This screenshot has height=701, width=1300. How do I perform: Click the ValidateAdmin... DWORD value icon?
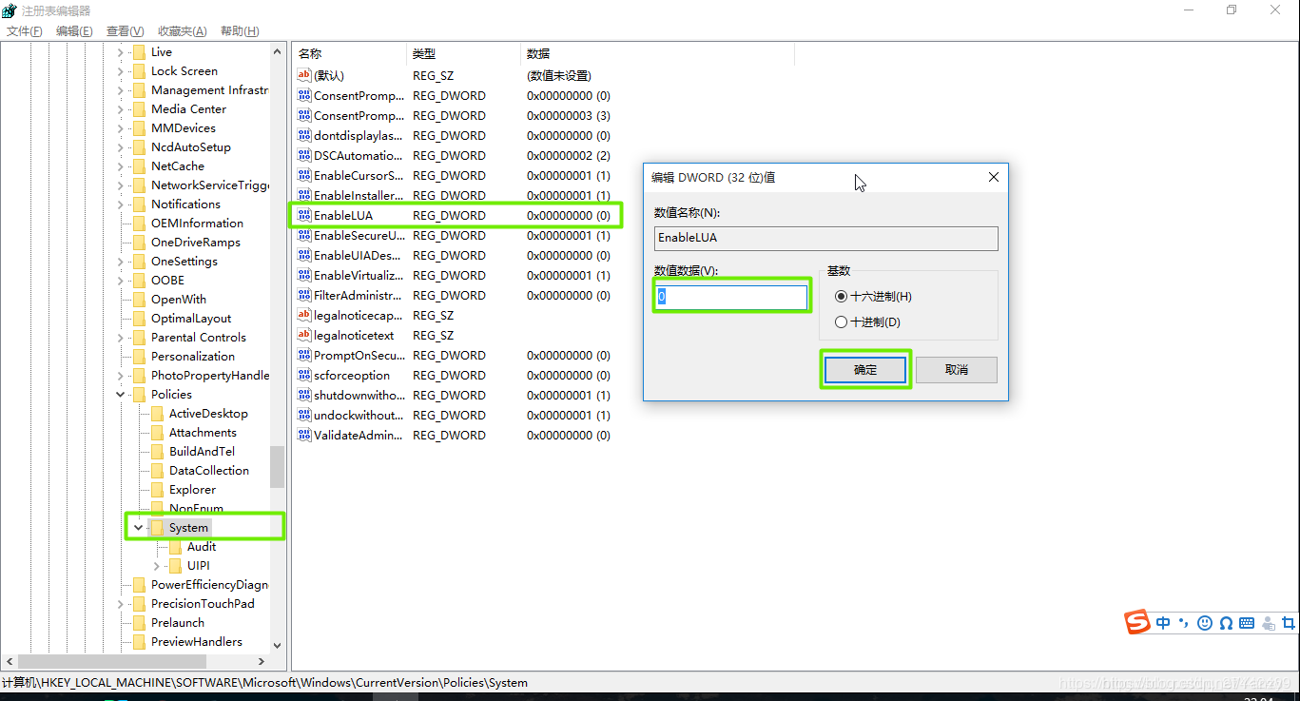pyautogui.click(x=304, y=435)
